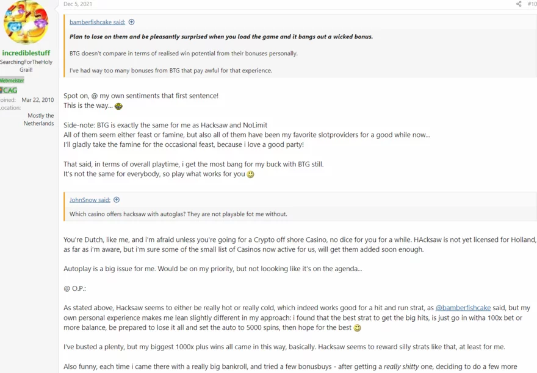Click the smiley emoji after 'works for you'
This screenshot has width=537, height=373.
250,174
